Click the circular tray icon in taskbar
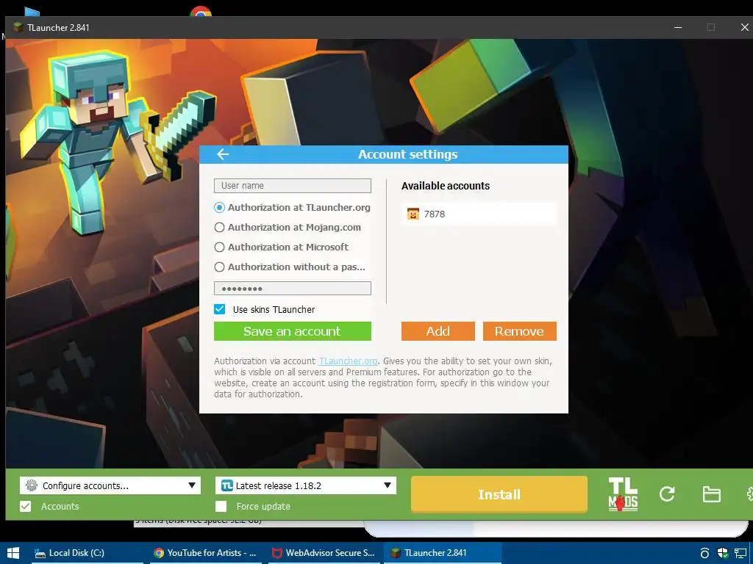The image size is (753, 564). pos(704,553)
